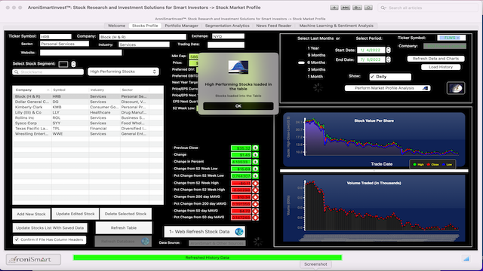This screenshot has width=483, height=271.
Task: Click the Select Stock Segment stepper arrows
Action: pyautogui.click(x=73, y=64)
